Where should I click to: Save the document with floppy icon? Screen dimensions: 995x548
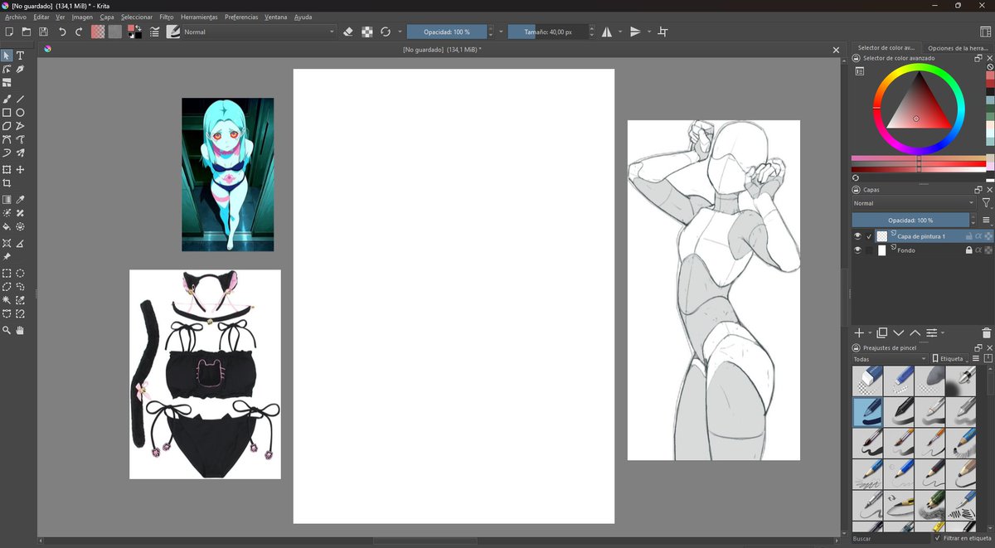coord(43,32)
